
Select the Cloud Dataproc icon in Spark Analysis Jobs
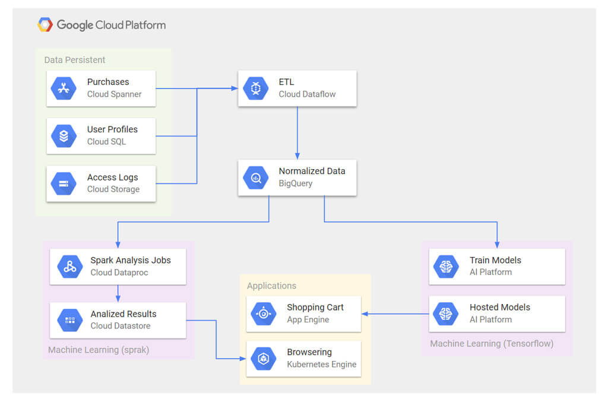pos(70,267)
